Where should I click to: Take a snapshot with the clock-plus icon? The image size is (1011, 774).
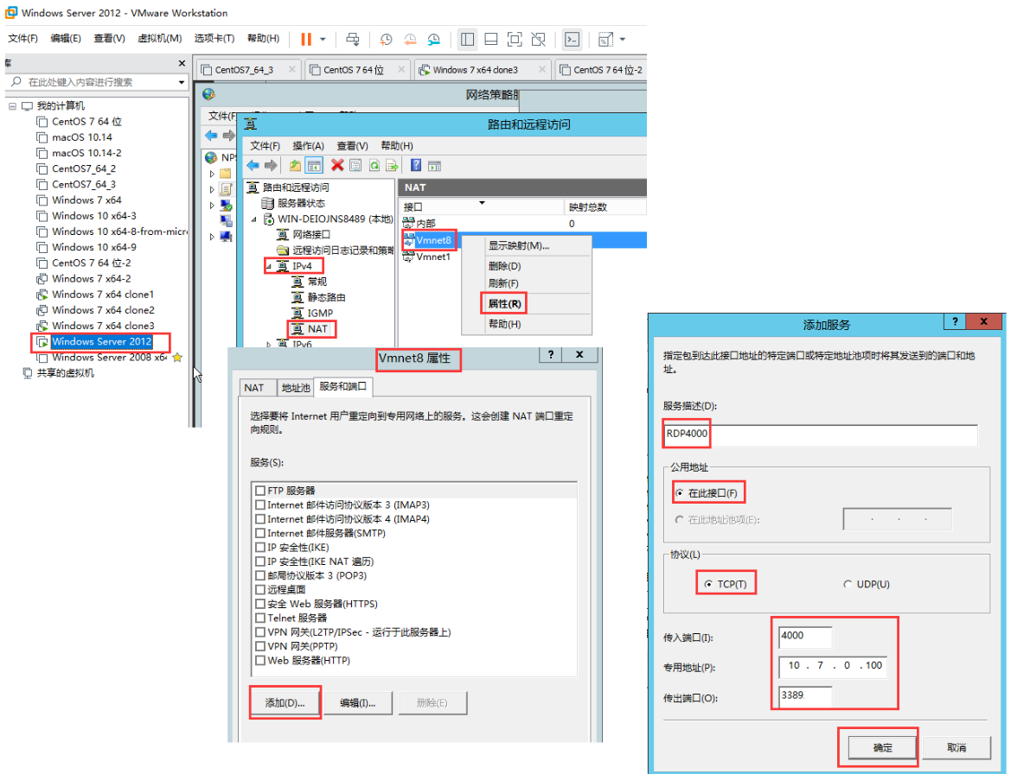[387, 39]
